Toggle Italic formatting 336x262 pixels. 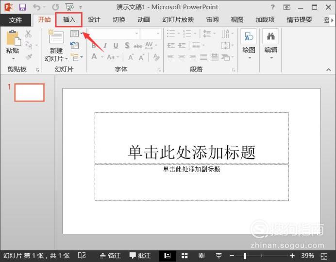[105, 45]
